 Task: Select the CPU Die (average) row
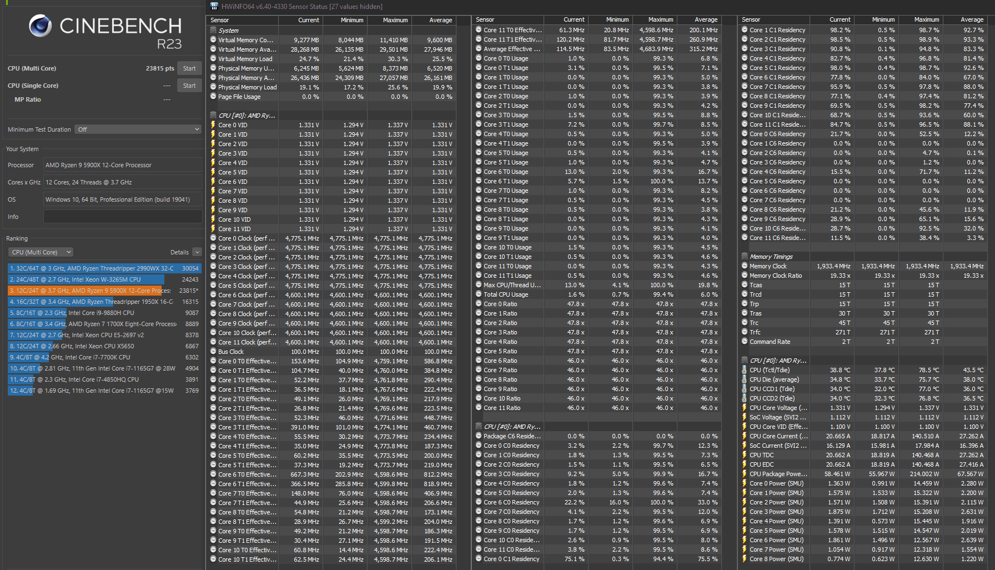[x=863, y=379]
